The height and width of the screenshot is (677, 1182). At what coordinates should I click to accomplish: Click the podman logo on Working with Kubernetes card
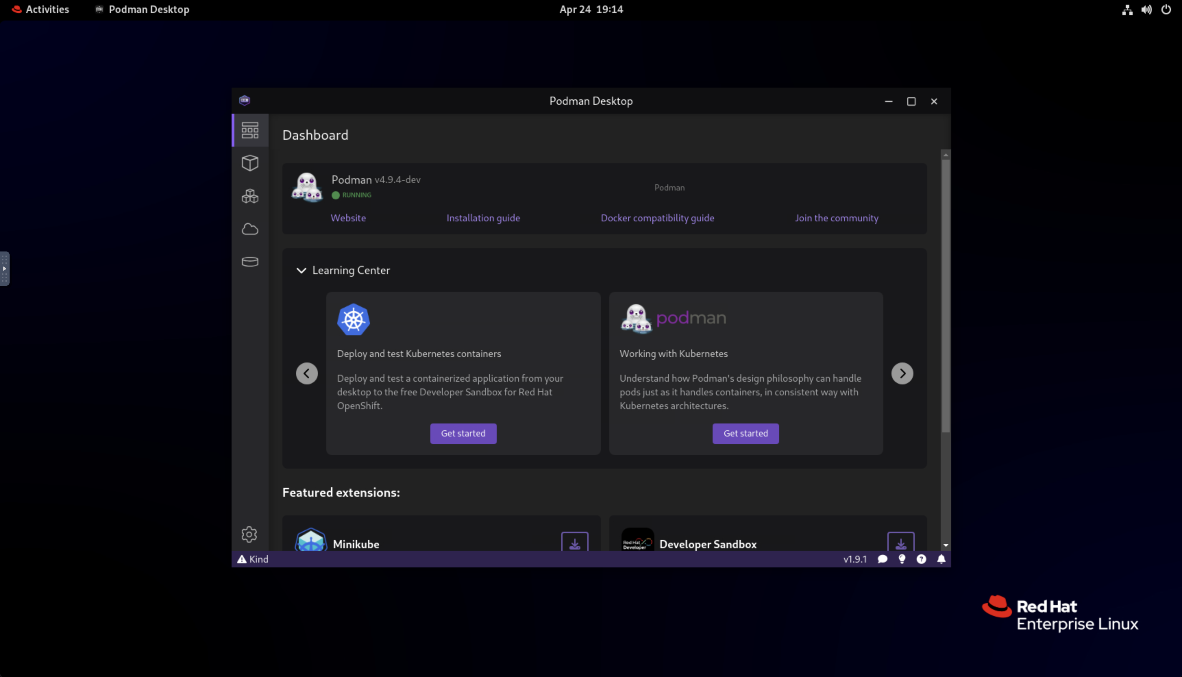click(x=673, y=319)
